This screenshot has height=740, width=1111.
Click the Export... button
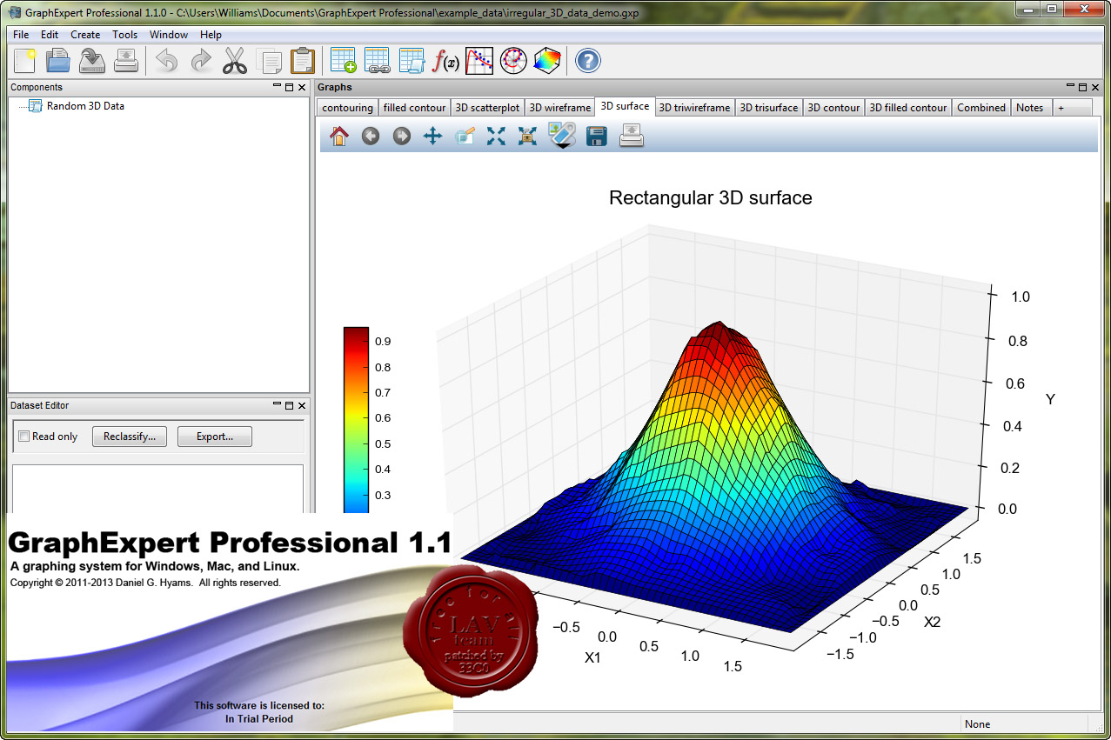tap(215, 437)
